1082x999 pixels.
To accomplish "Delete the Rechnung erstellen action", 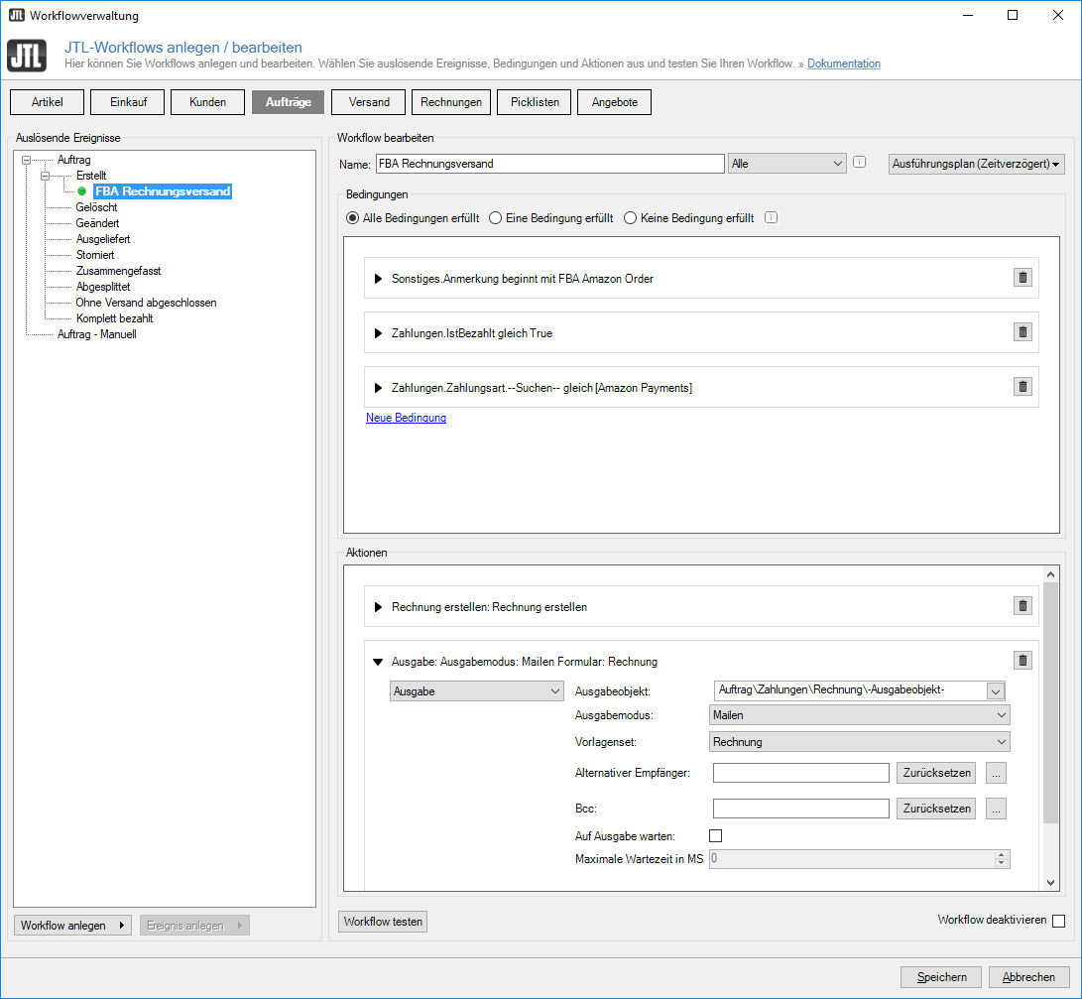I will pyautogui.click(x=1022, y=606).
